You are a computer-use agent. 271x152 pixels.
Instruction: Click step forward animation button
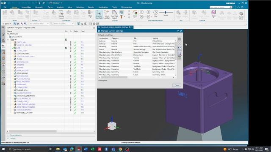[x=148, y=17]
